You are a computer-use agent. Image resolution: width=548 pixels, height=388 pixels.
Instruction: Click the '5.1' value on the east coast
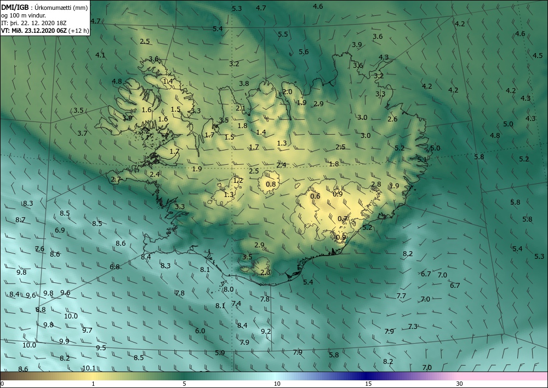[422, 159]
